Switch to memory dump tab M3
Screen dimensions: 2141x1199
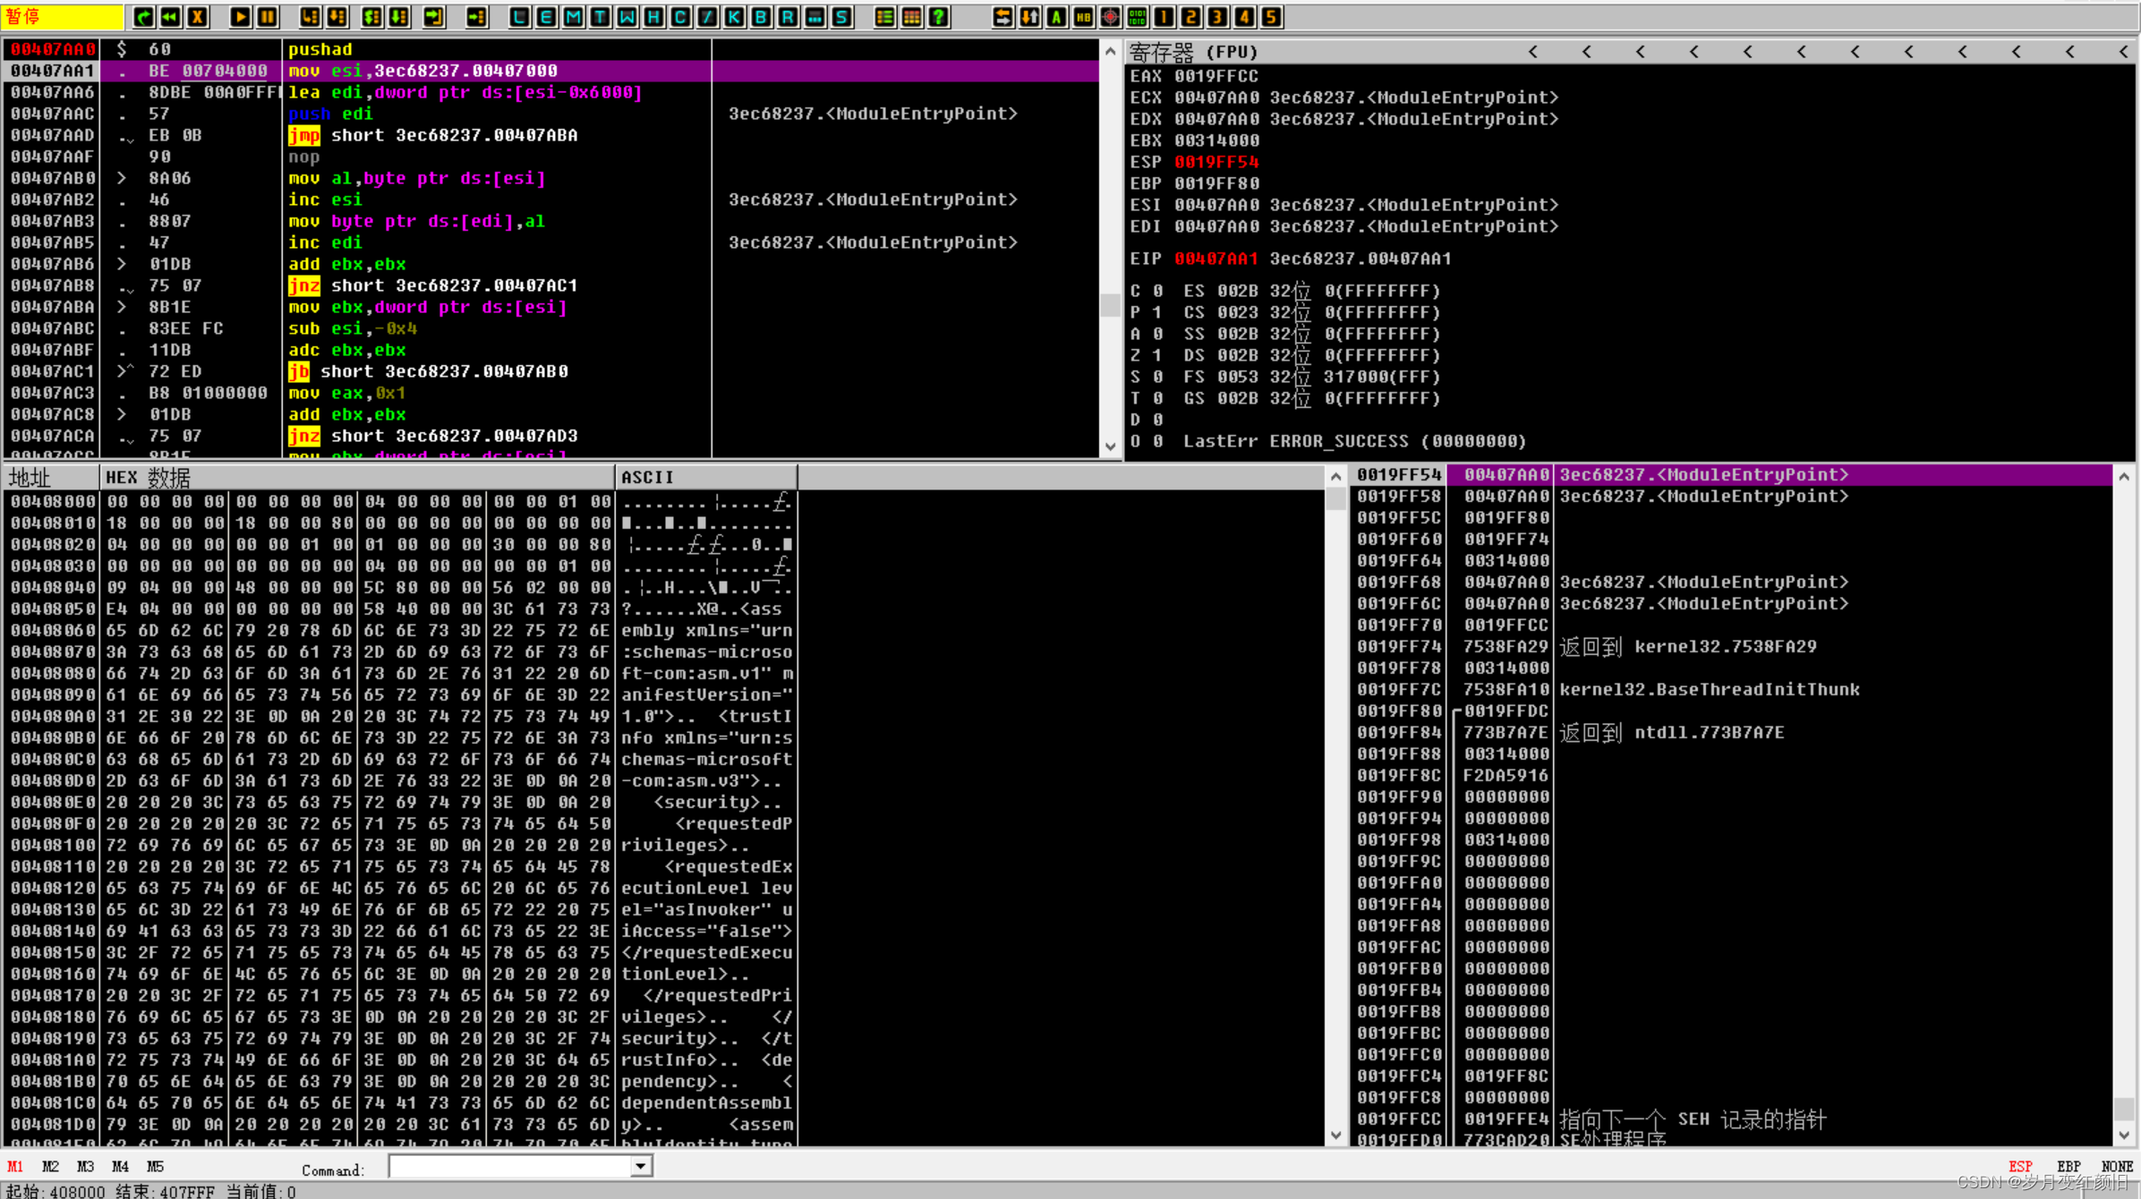coord(85,1167)
